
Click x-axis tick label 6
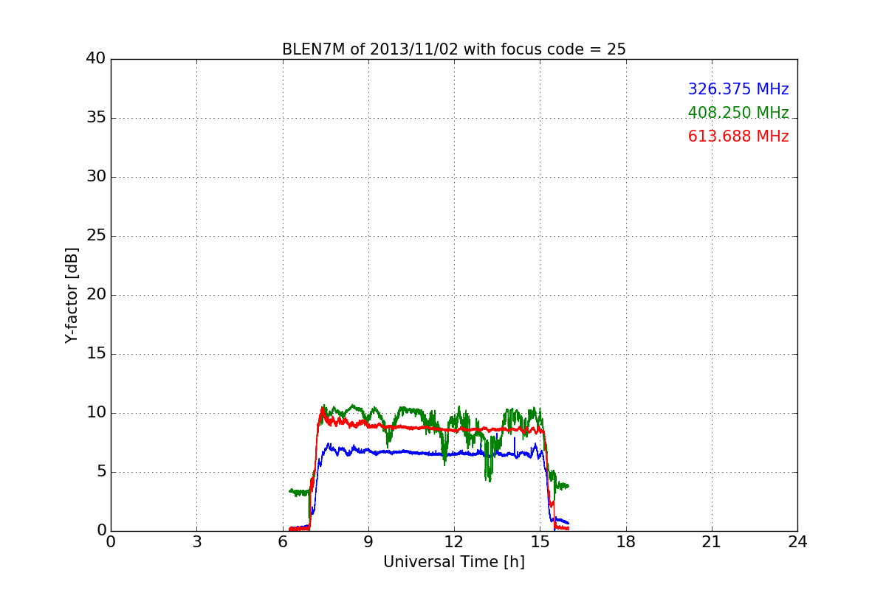coord(282,542)
